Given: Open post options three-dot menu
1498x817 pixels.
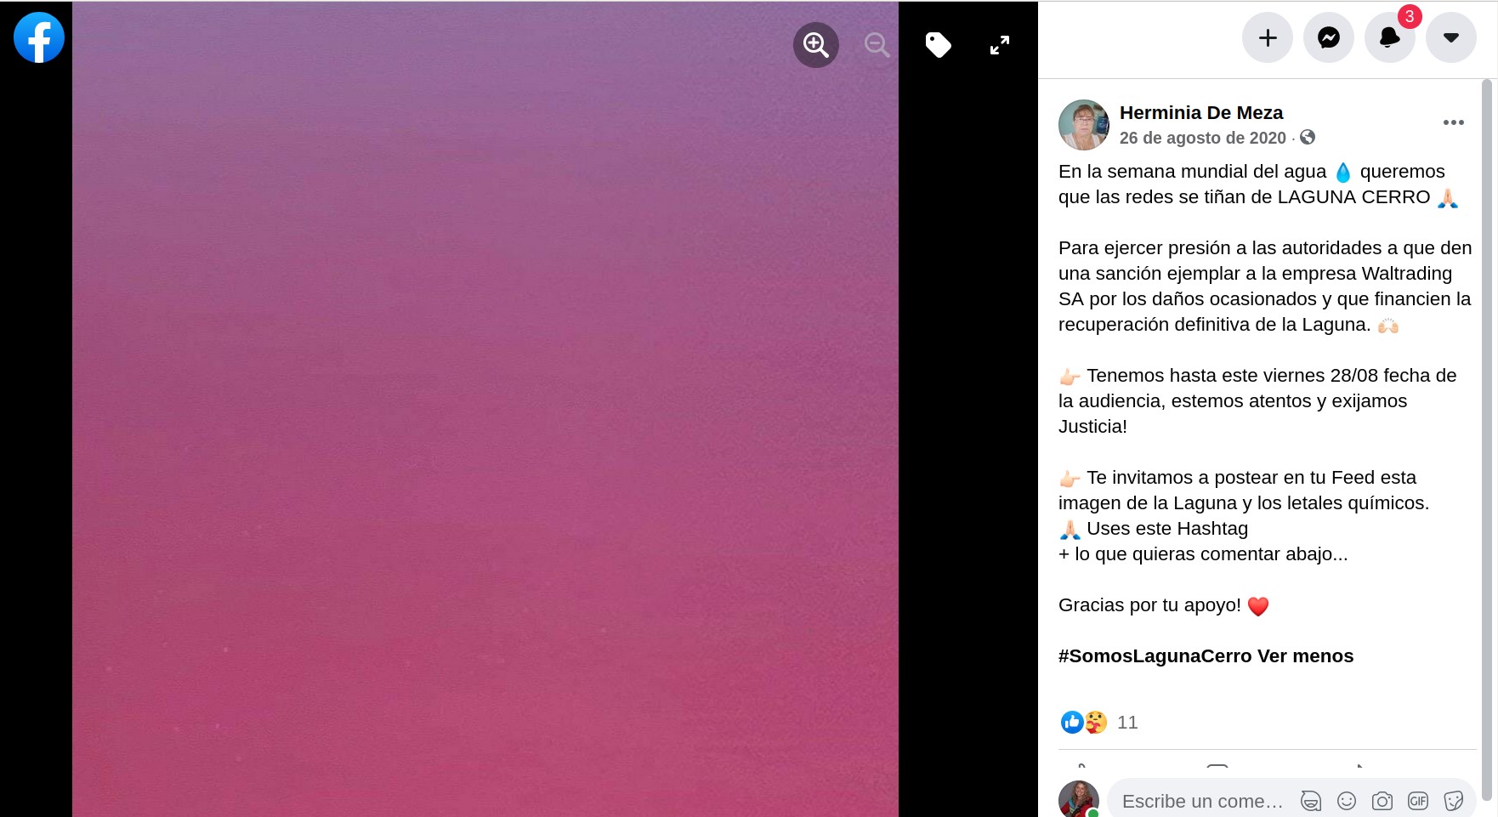Looking at the screenshot, I should [1454, 122].
